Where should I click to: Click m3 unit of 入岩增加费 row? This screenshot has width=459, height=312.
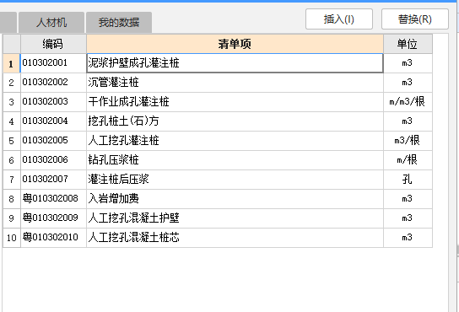pyautogui.click(x=408, y=198)
